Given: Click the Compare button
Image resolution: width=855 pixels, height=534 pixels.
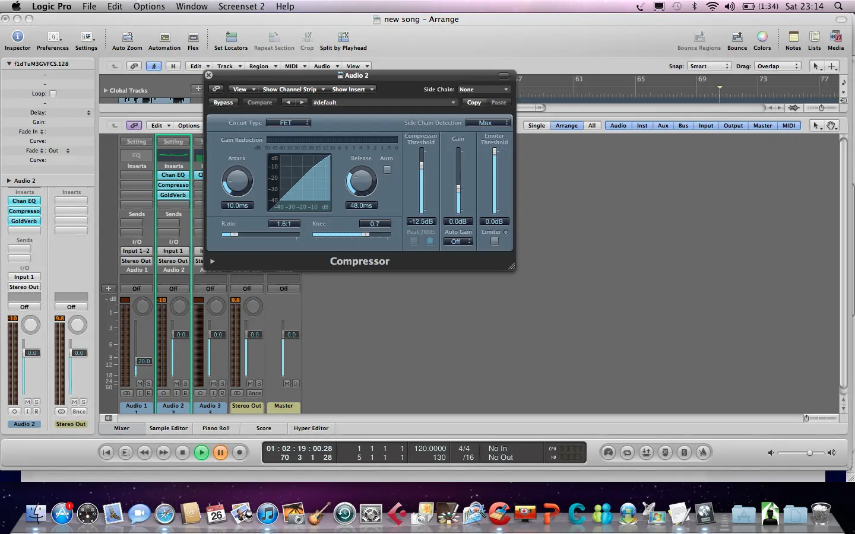Looking at the screenshot, I should [x=259, y=103].
